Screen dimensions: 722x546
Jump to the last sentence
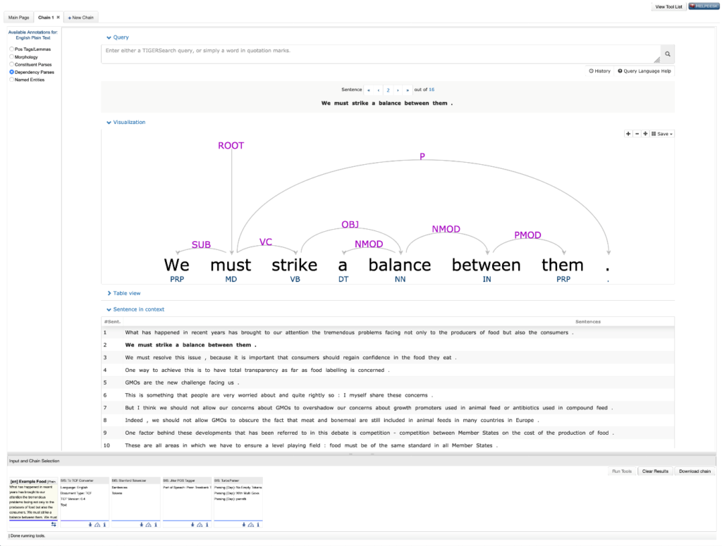pyautogui.click(x=408, y=90)
